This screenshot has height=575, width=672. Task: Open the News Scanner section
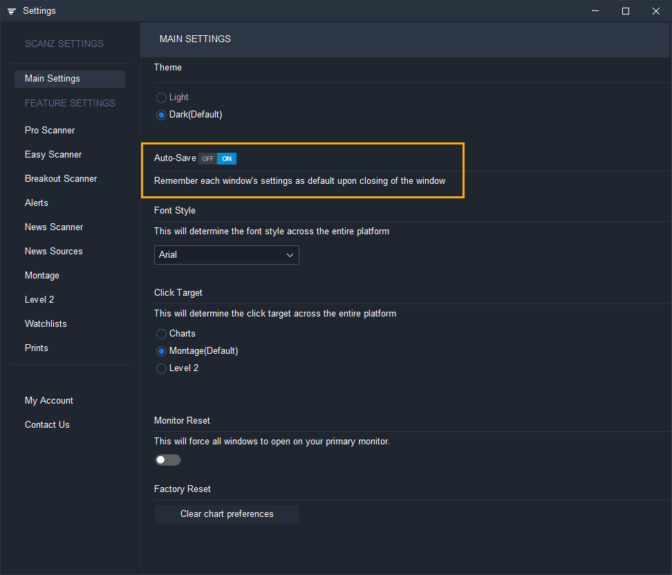pos(53,227)
